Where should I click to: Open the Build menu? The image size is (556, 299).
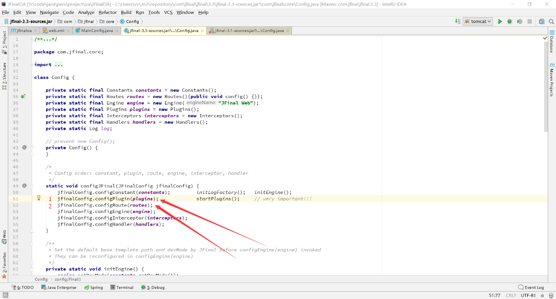[x=126, y=12]
